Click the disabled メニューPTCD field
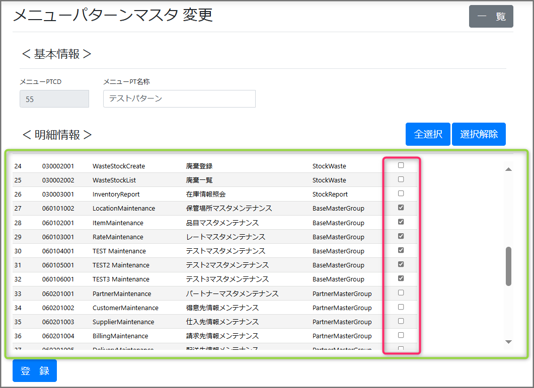The width and height of the screenshot is (534, 388). click(54, 99)
